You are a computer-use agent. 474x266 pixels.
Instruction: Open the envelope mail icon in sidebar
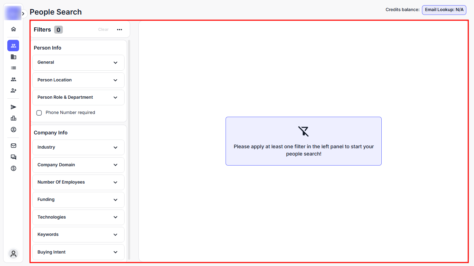[14, 146]
